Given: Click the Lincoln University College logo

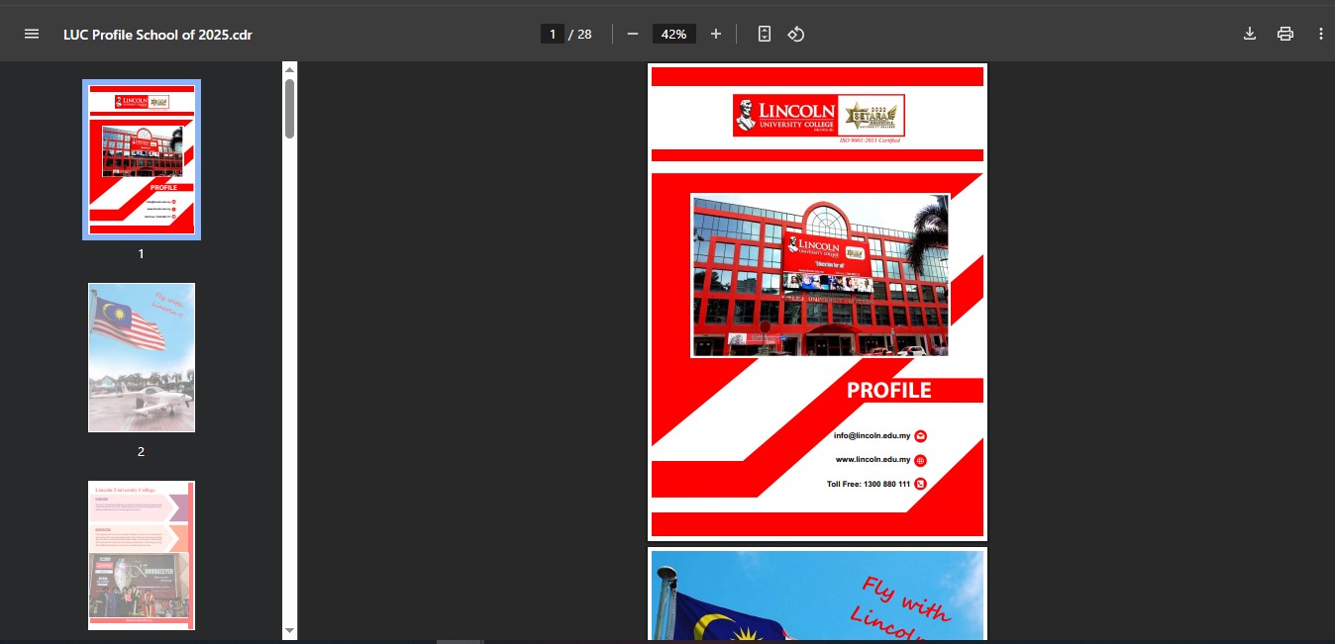Looking at the screenshot, I should 785,115.
